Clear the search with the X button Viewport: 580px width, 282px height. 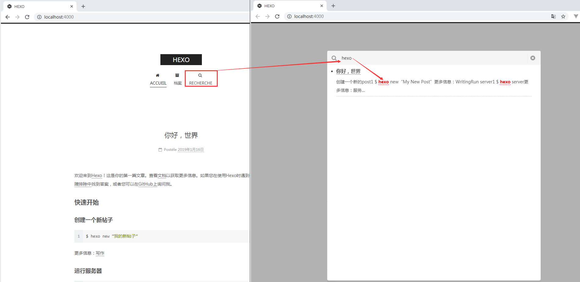coord(533,58)
